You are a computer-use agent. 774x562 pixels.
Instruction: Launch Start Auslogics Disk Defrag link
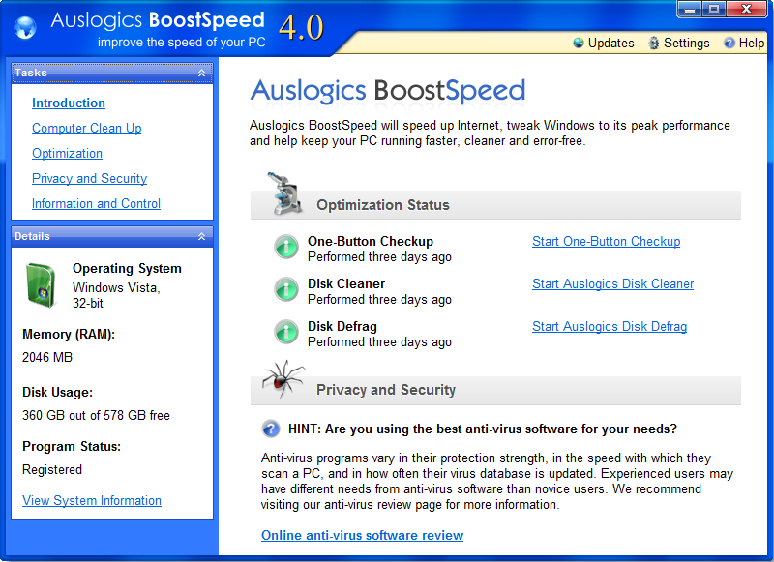coord(610,326)
